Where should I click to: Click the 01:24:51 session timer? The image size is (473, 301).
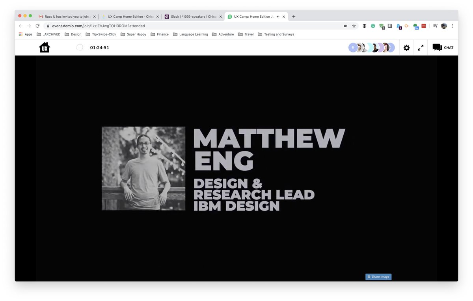pos(99,48)
